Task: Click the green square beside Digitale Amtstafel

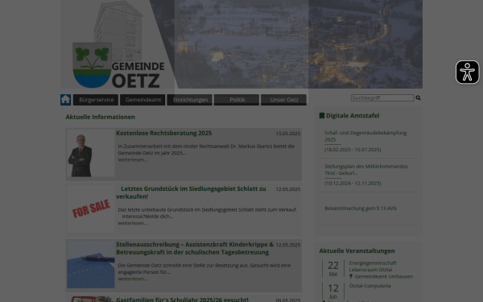Action: tap(322, 115)
